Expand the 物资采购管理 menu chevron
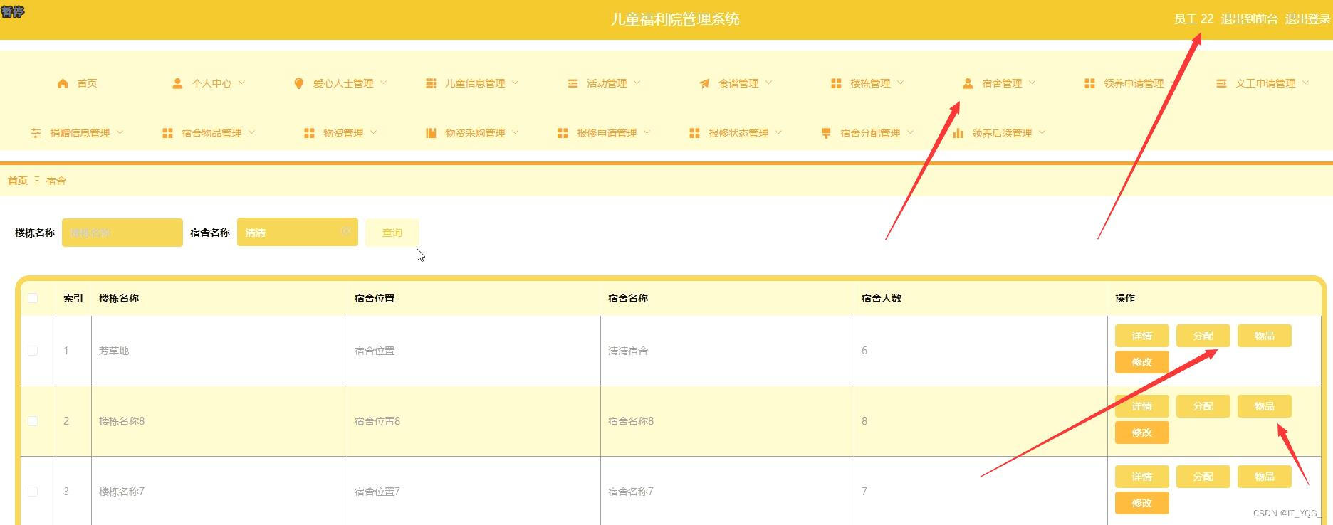 515,132
